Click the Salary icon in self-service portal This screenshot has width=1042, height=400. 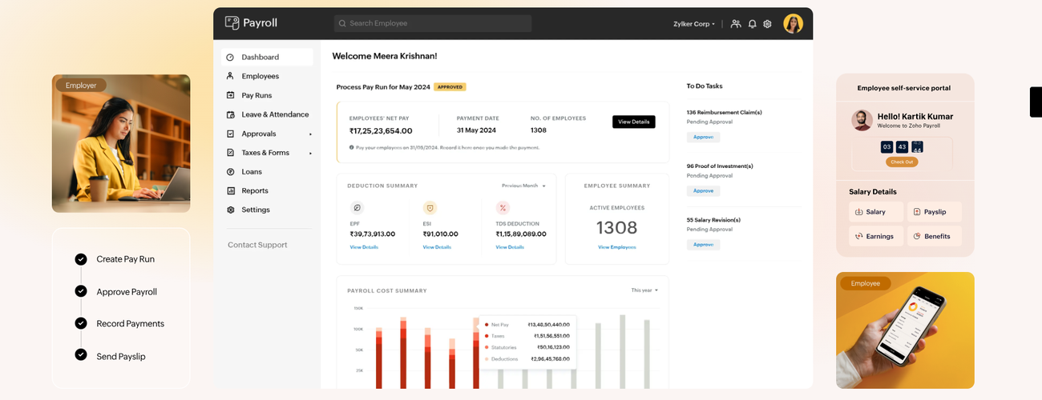(x=858, y=212)
